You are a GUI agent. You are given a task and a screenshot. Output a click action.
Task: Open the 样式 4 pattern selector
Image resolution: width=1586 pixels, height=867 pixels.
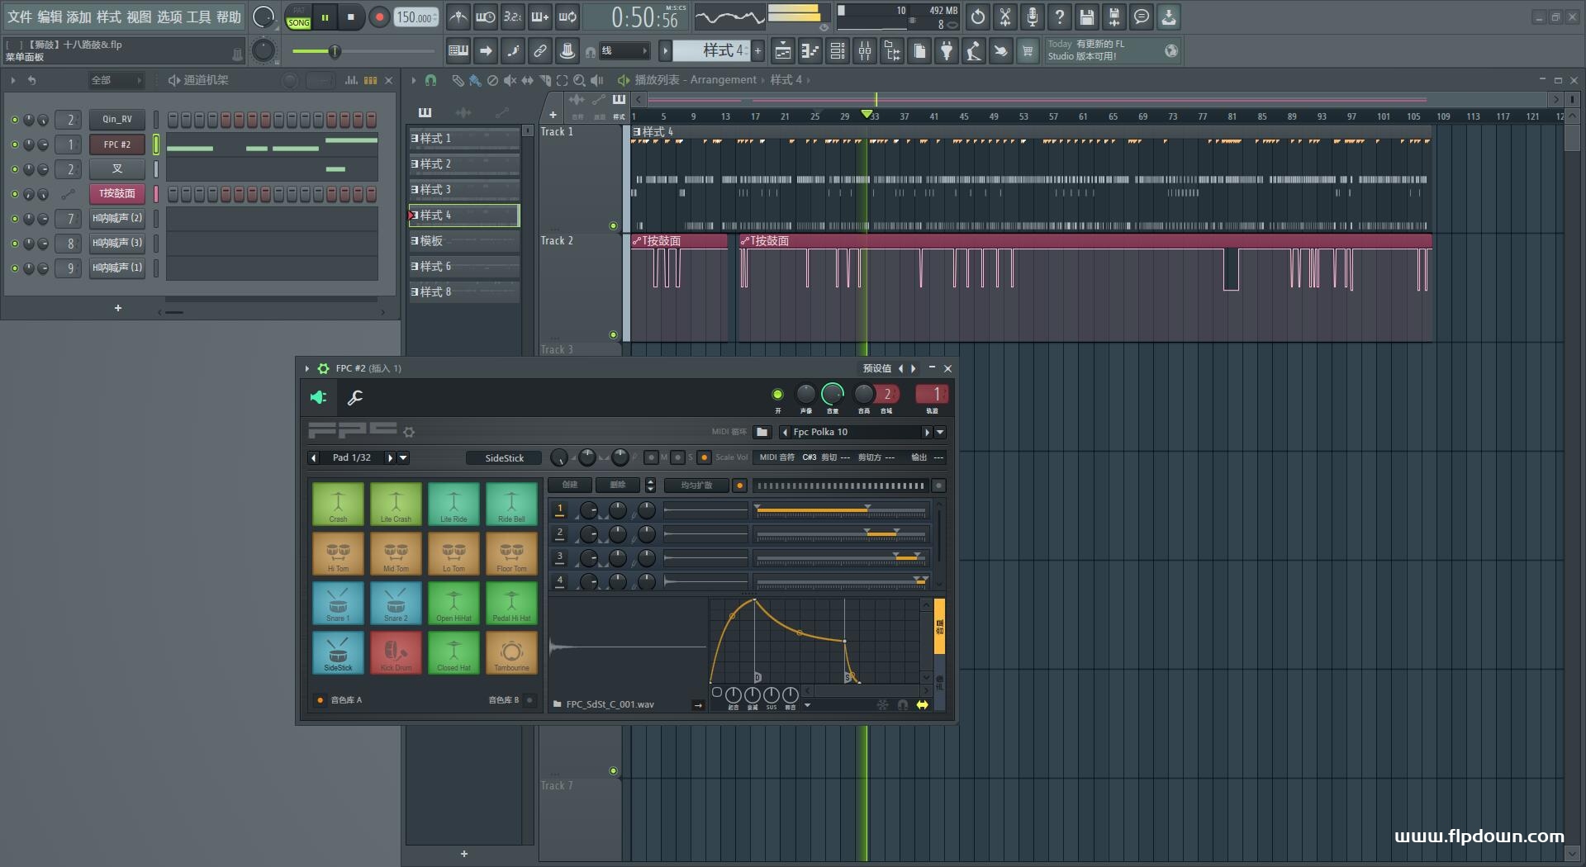pyautogui.click(x=711, y=51)
